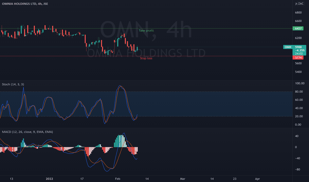
Task: Click the OMN symbol price label
Action: [288, 47]
